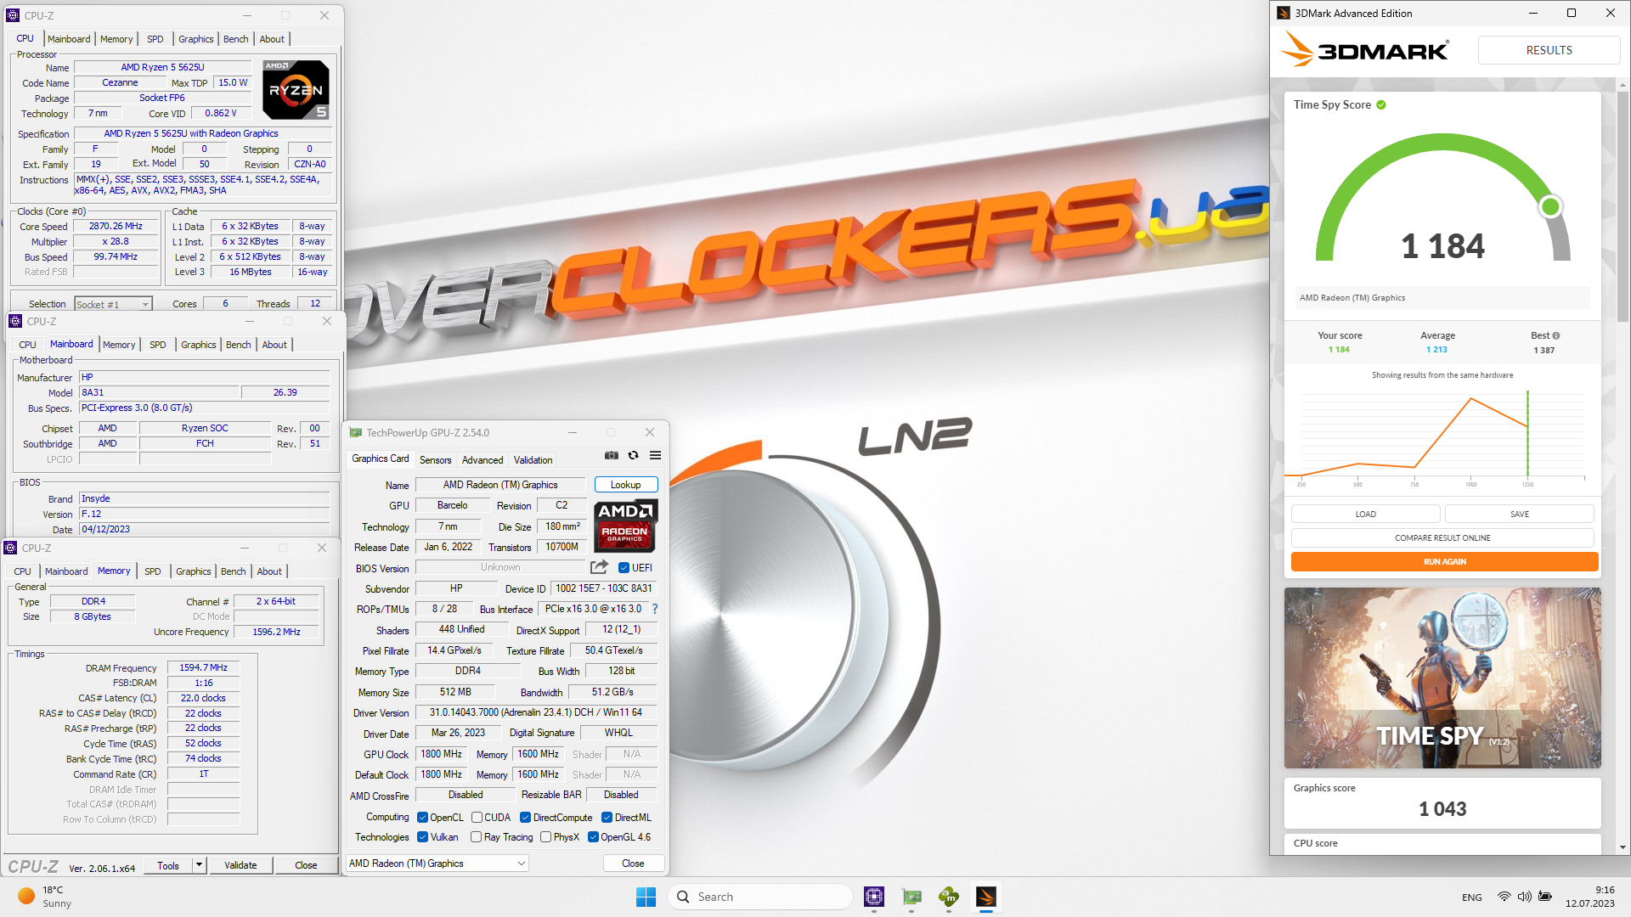Click the 3DMark title bar app icon
The height and width of the screenshot is (917, 1631).
click(1284, 14)
